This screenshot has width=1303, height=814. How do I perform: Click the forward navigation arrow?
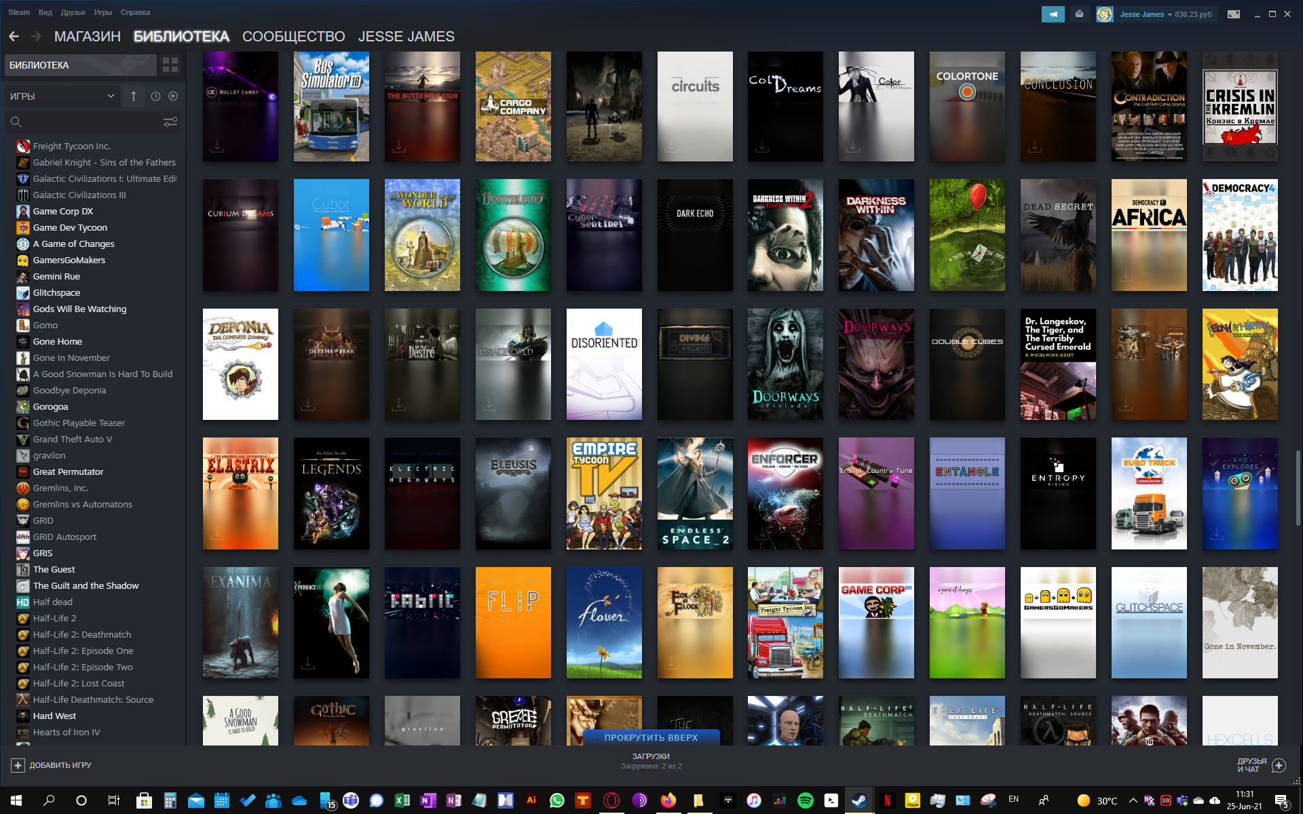(36, 37)
